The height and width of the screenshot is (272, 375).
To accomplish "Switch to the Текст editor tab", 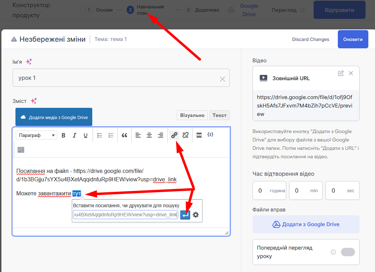I will (x=219, y=115).
